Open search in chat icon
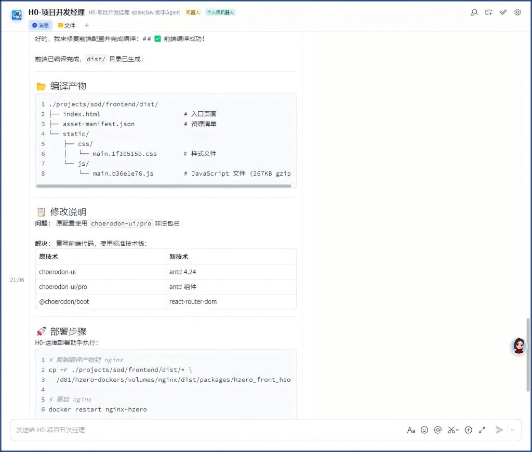The height and width of the screenshot is (452, 532). pos(474,12)
